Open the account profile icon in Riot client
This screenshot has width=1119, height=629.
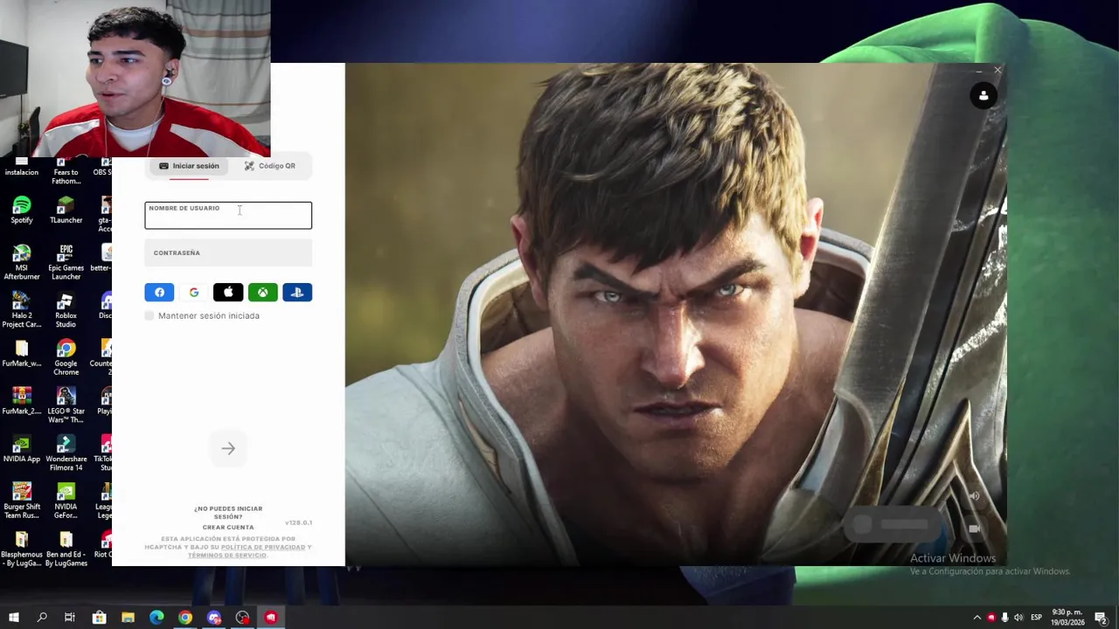(983, 96)
